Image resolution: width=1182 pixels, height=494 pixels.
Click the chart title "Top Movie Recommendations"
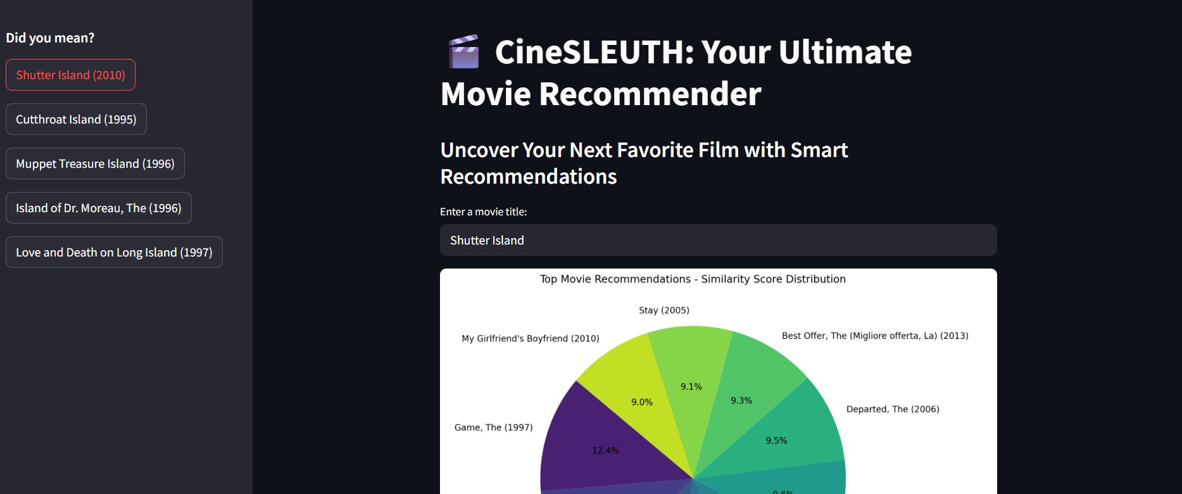pyautogui.click(x=692, y=279)
